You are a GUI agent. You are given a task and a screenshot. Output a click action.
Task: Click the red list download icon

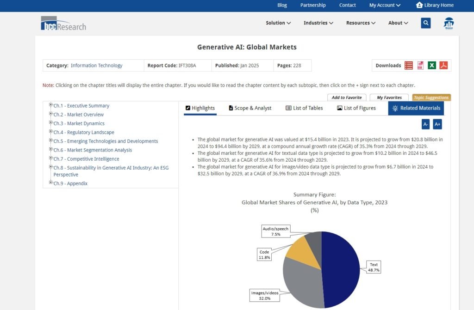coord(409,66)
